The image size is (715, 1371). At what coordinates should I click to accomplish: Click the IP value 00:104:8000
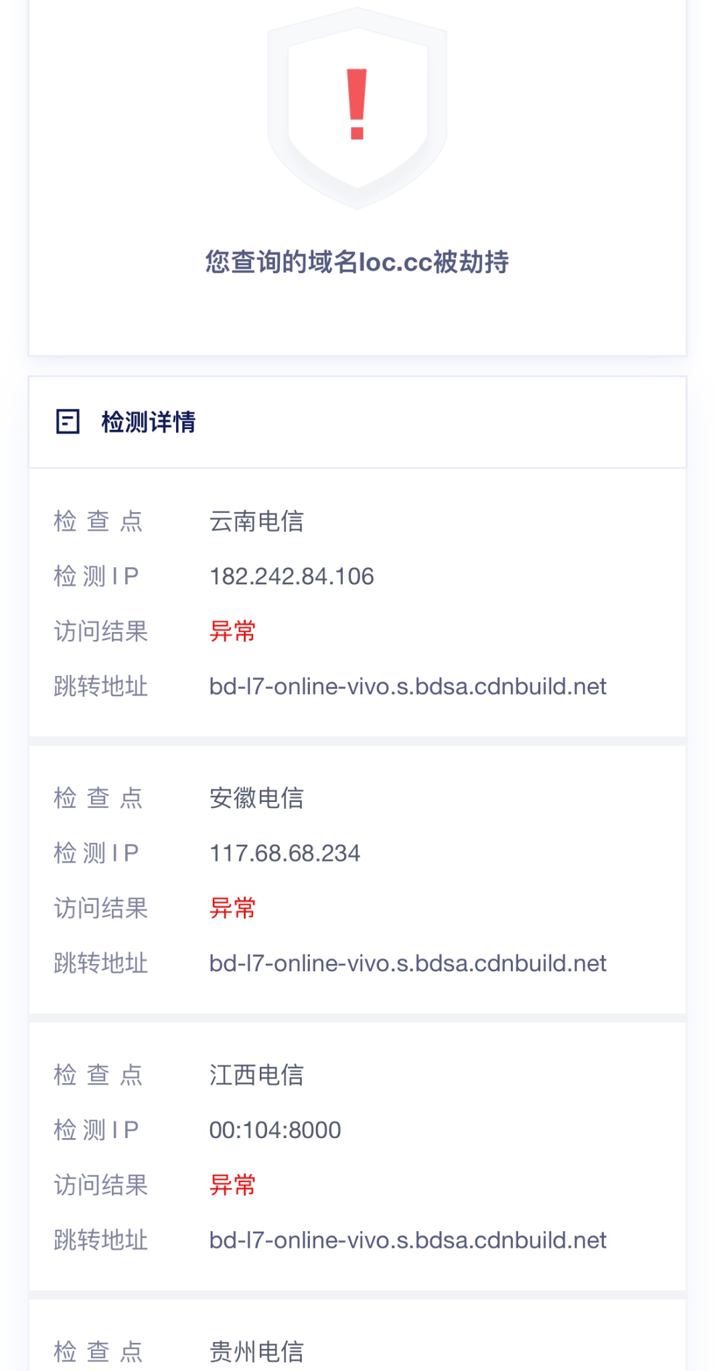pos(275,1130)
